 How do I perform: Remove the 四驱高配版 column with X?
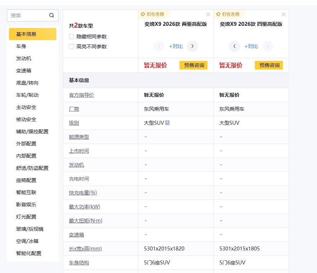(284, 14)
